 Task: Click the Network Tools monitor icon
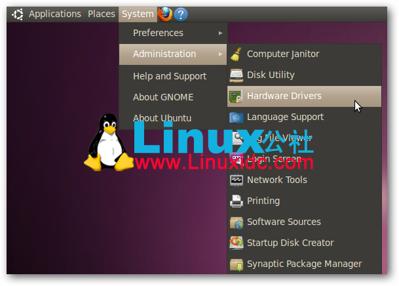click(x=236, y=180)
